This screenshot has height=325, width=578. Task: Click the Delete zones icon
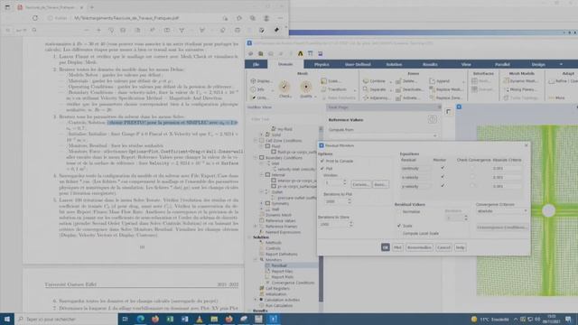398,81
